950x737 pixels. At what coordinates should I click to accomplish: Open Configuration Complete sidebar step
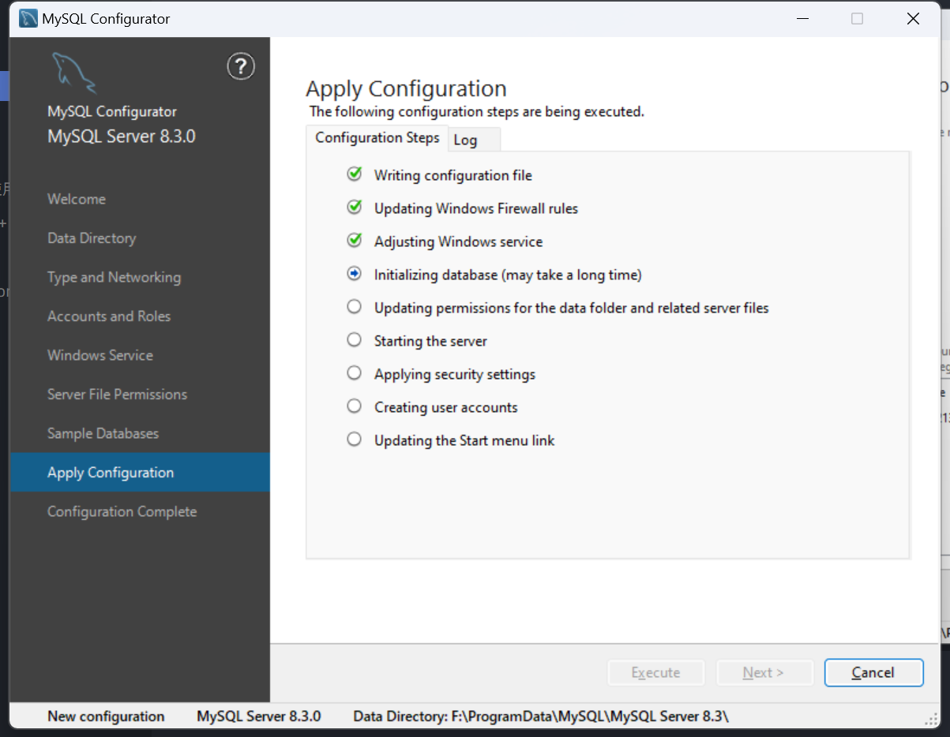[122, 511]
